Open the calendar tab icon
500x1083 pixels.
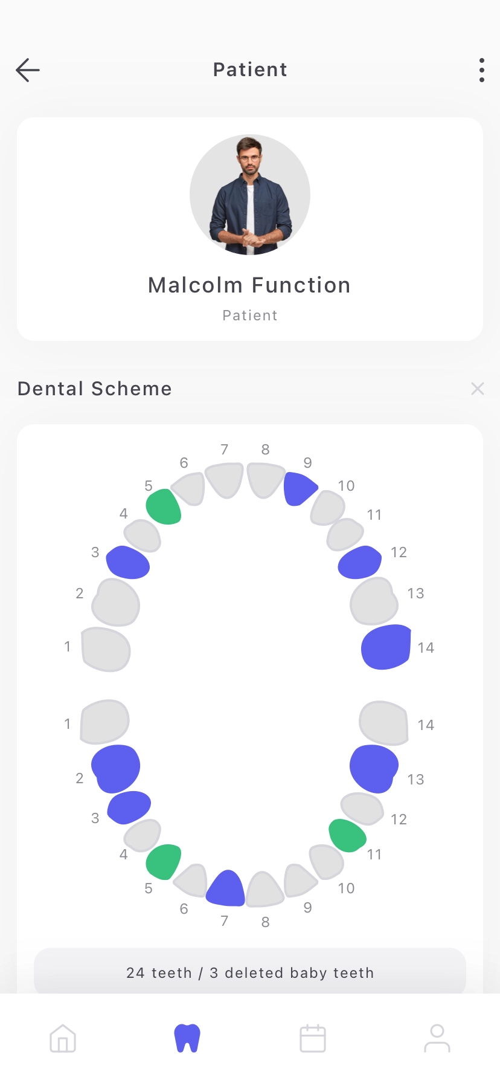pyautogui.click(x=313, y=1038)
